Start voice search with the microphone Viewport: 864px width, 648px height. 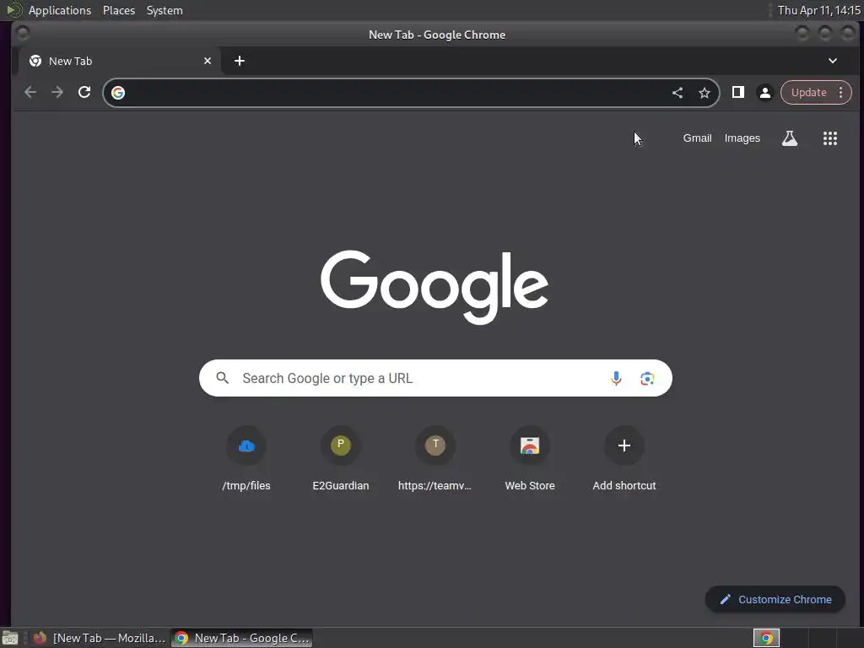pos(616,378)
